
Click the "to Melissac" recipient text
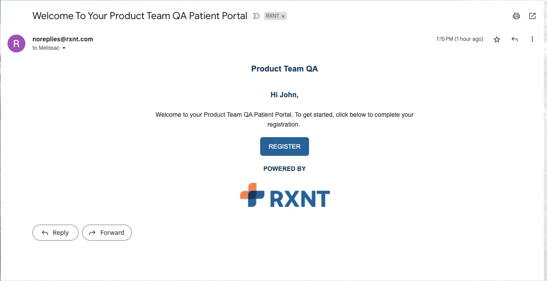46,48
